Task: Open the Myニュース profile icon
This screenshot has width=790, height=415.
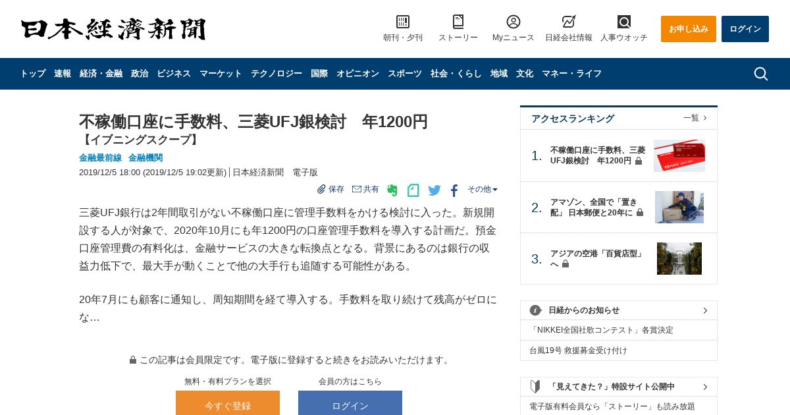Action: [x=513, y=22]
